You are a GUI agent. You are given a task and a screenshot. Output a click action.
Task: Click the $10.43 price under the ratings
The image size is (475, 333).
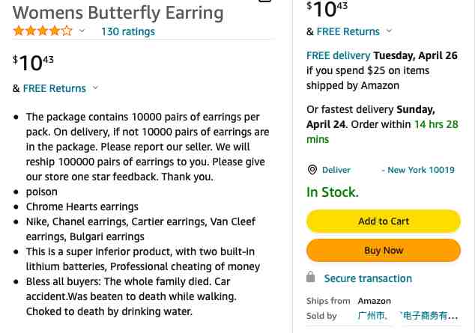[33, 62]
